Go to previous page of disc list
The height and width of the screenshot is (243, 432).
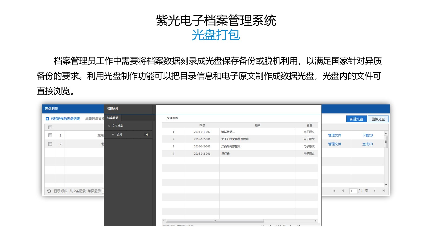[x=343, y=191]
